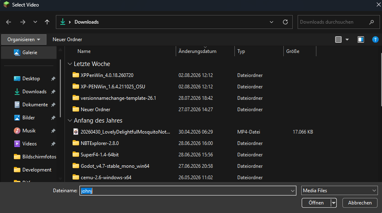Open Musik in the sidebar
This screenshot has height=213, width=382.
tap(29, 131)
